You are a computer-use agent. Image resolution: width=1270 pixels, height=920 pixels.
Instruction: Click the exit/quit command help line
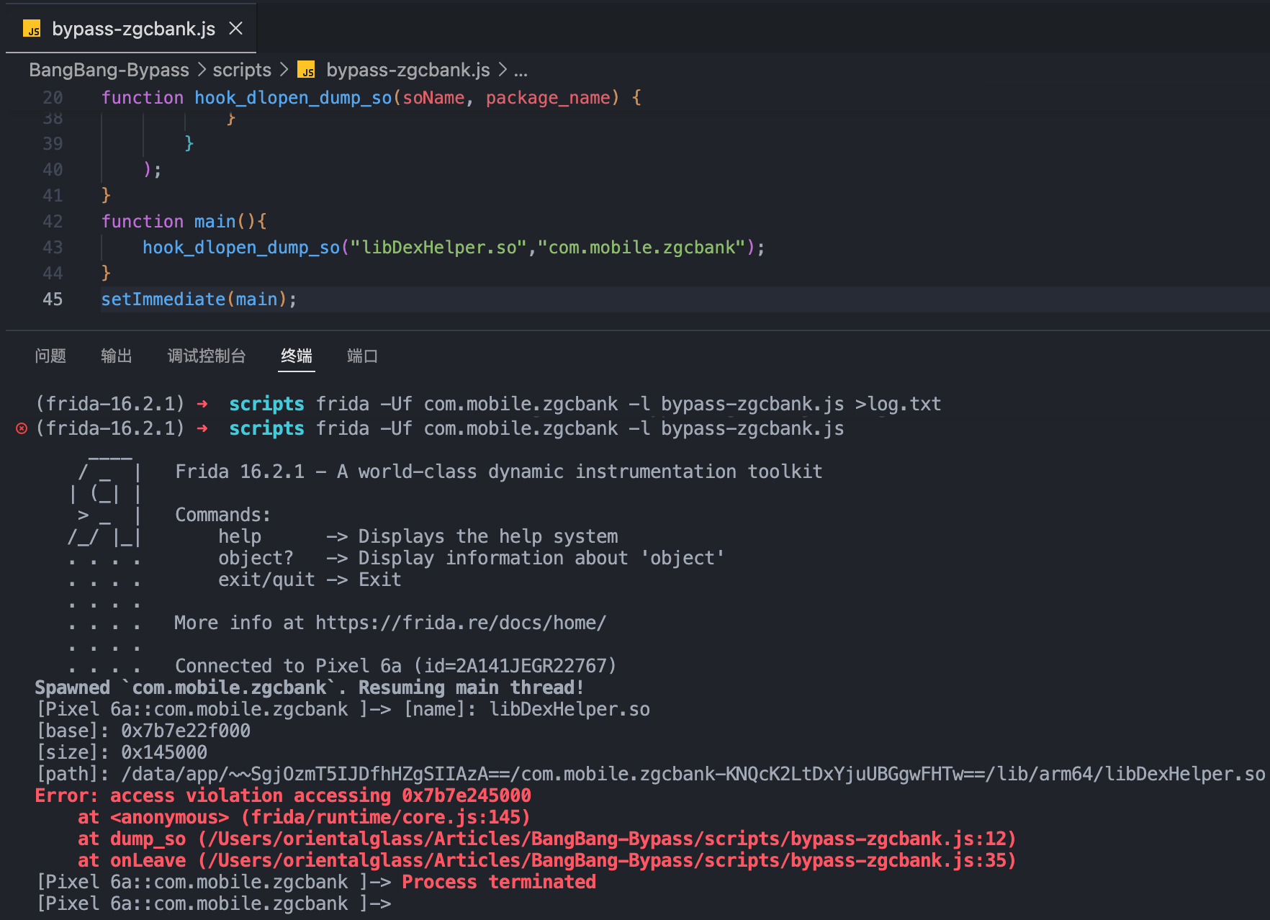pyautogui.click(x=310, y=579)
